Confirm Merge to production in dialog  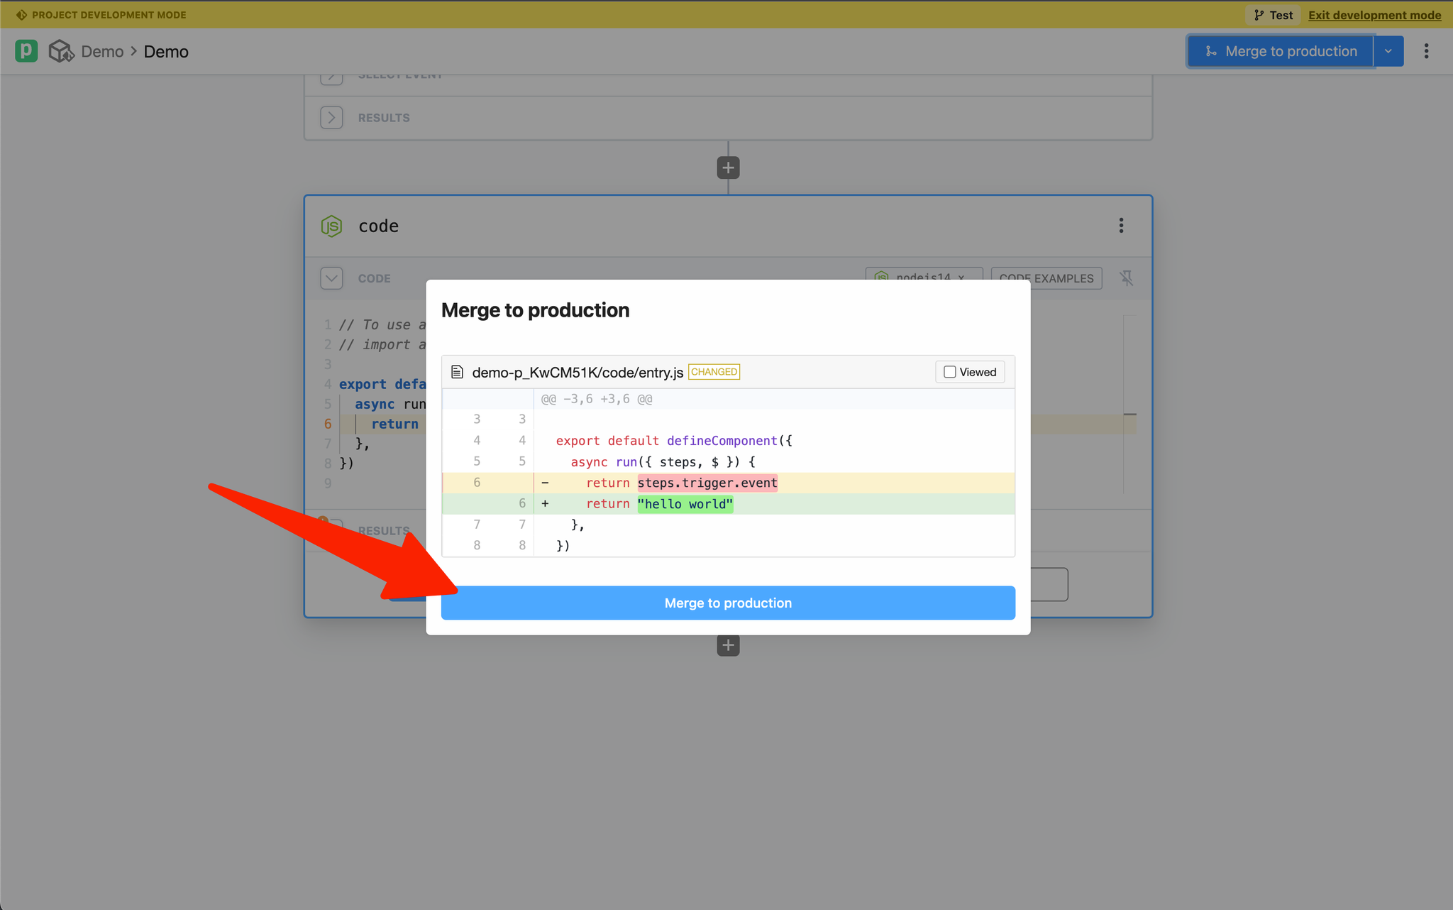tap(728, 603)
